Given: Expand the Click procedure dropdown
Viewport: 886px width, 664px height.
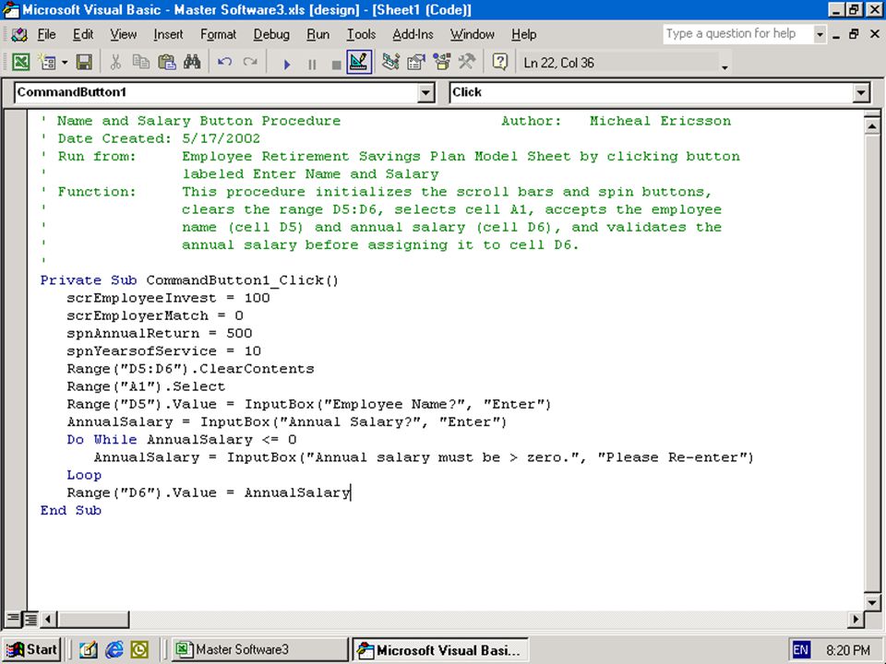Looking at the screenshot, I should 860,92.
